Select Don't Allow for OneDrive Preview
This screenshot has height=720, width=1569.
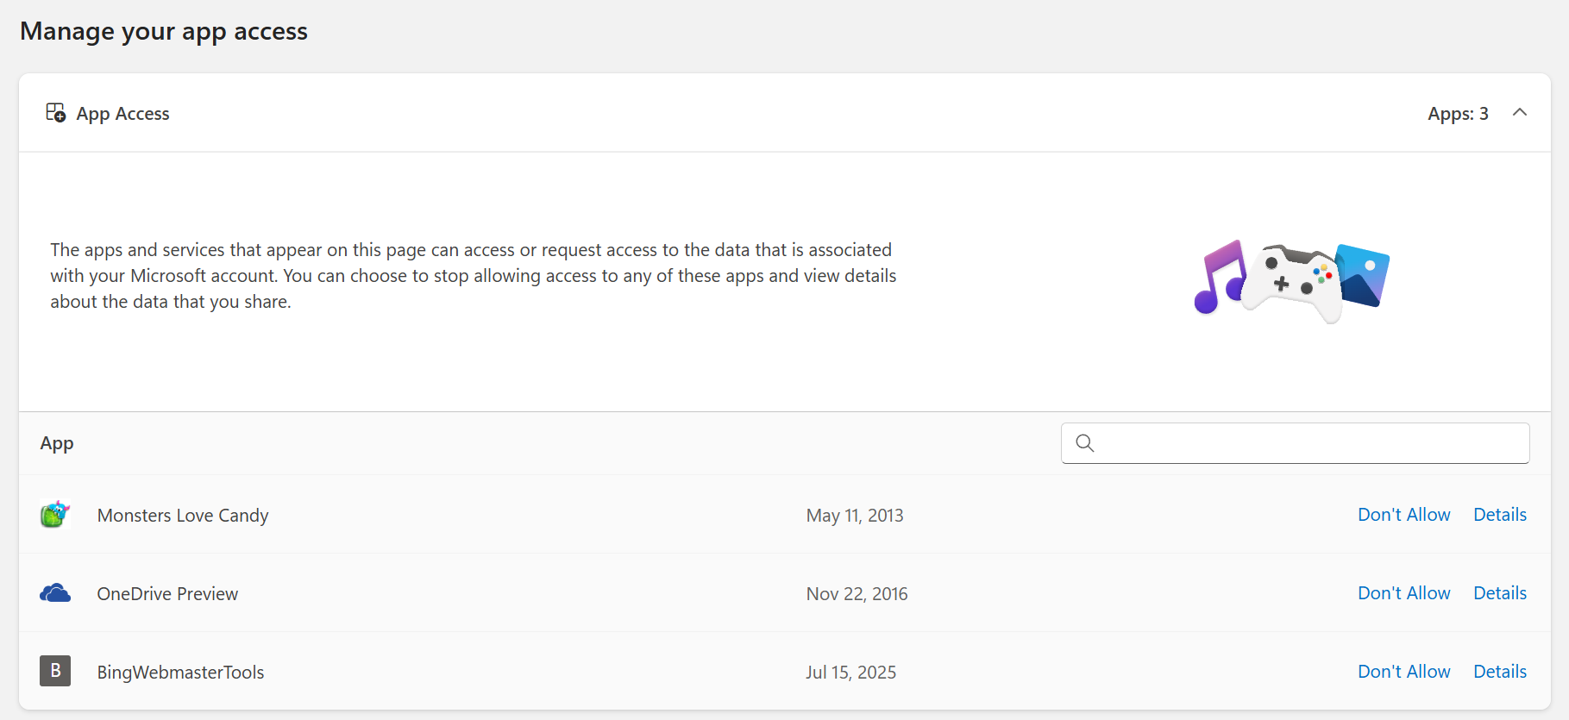pos(1404,593)
